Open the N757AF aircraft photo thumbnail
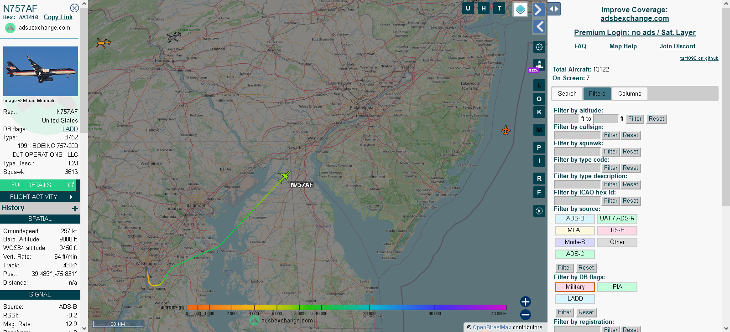The width and height of the screenshot is (730, 332). (41, 71)
